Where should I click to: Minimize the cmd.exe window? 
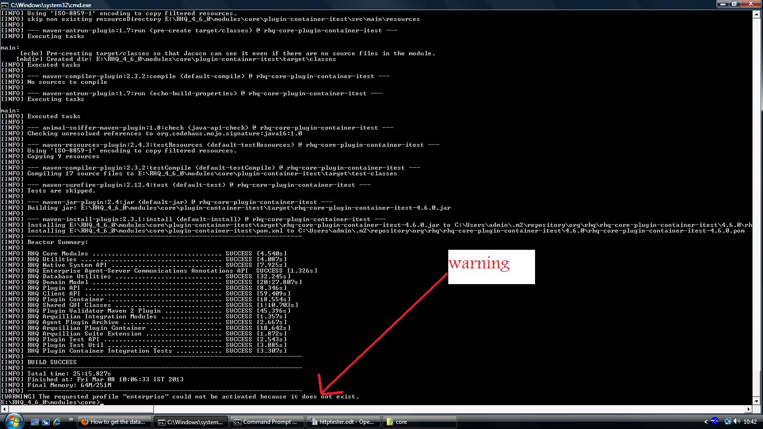point(723,4)
